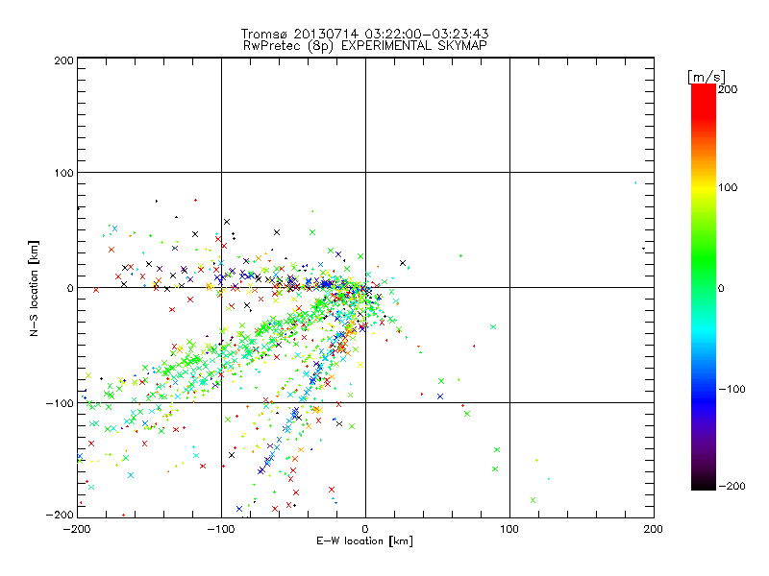Click the x-axis tick label '100'
This screenshot has height=576, width=769.
(x=509, y=530)
